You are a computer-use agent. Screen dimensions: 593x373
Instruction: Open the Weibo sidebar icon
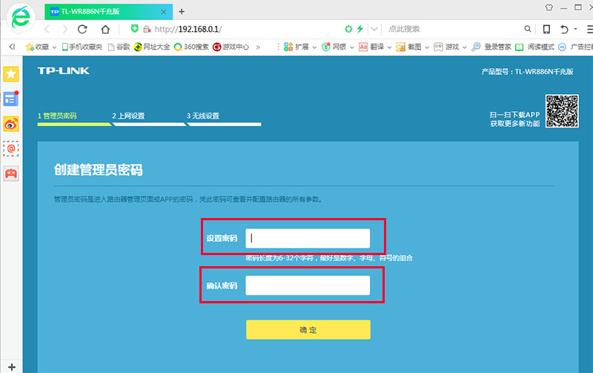pos(11,124)
